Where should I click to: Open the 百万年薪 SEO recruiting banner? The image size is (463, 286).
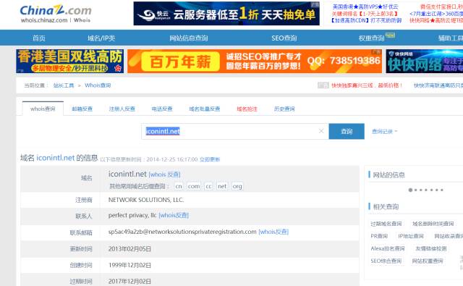click(255, 61)
